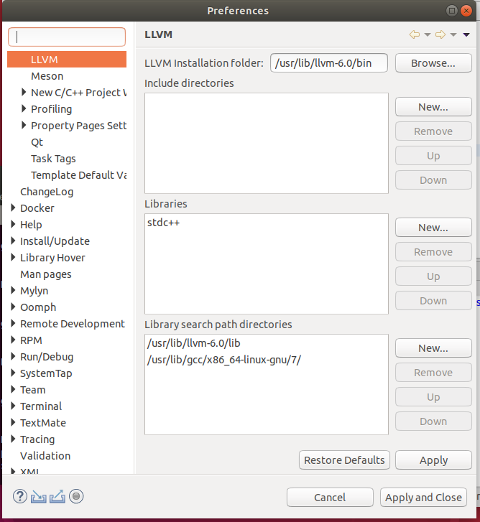This screenshot has width=480, height=522.
Task: Expand the Library Hover node
Action: point(13,257)
